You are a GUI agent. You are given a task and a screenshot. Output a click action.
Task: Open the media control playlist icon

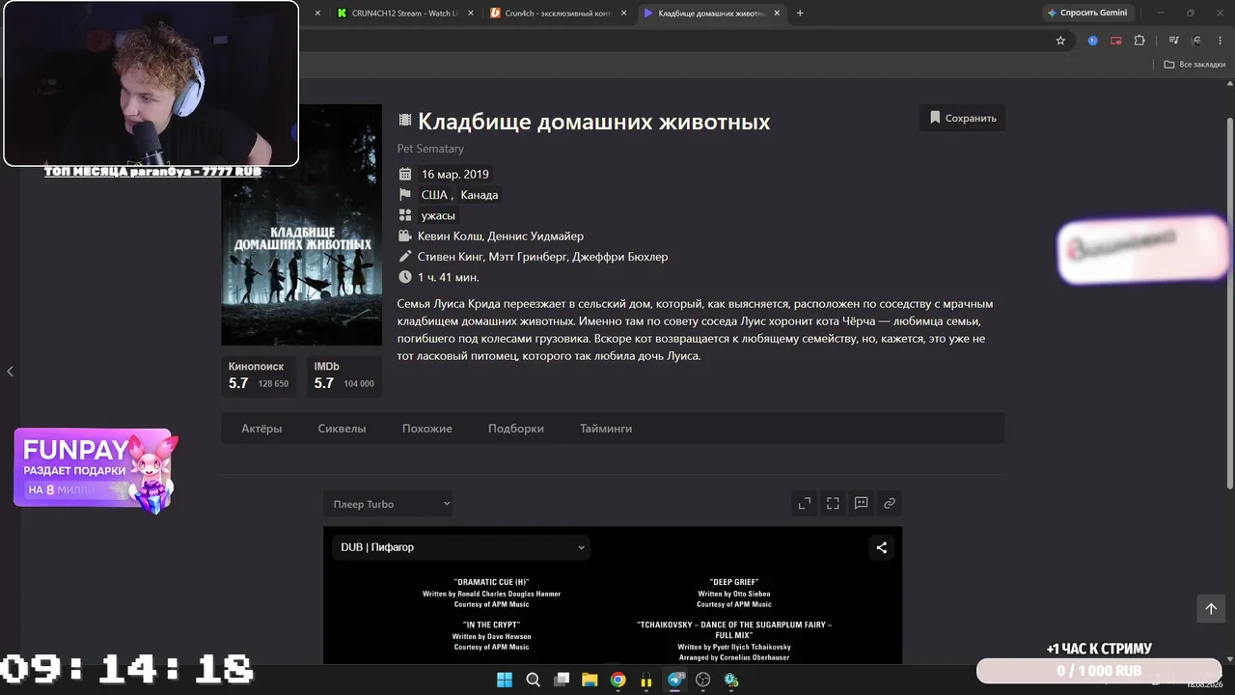click(x=1173, y=41)
